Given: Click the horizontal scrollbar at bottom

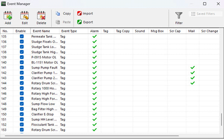Looking at the screenshot, I should tap(92, 136).
